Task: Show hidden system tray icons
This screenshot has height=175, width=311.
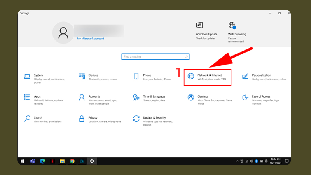Action: point(237,161)
